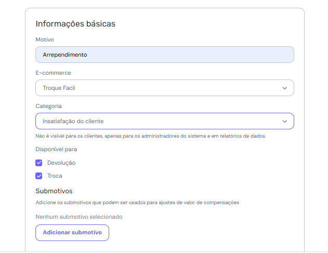Click the Troca checkbox label text
The height and width of the screenshot is (253, 328).
click(55, 176)
